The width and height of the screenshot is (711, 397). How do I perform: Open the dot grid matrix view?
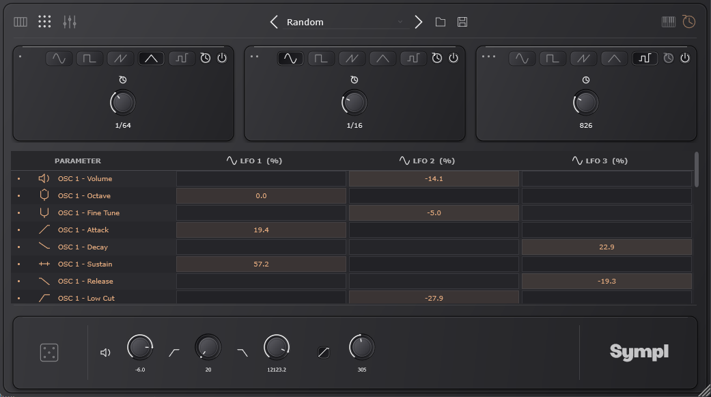tap(44, 21)
